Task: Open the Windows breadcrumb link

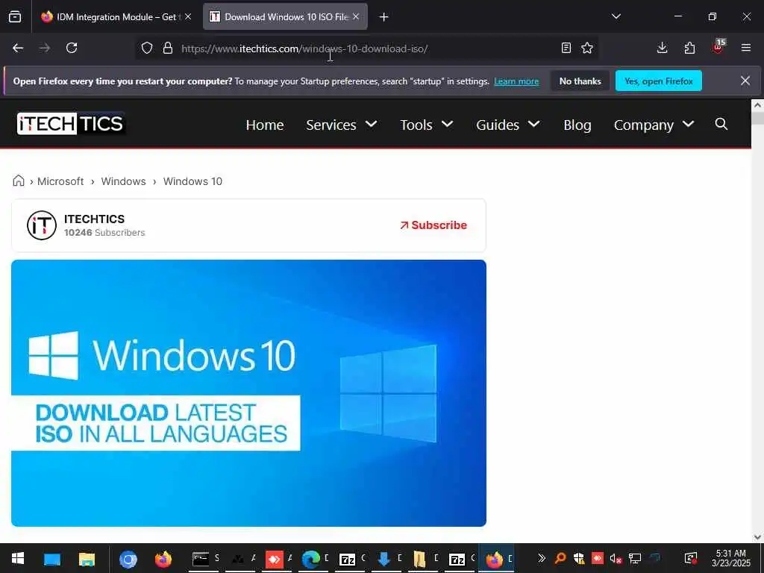Action: point(123,181)
